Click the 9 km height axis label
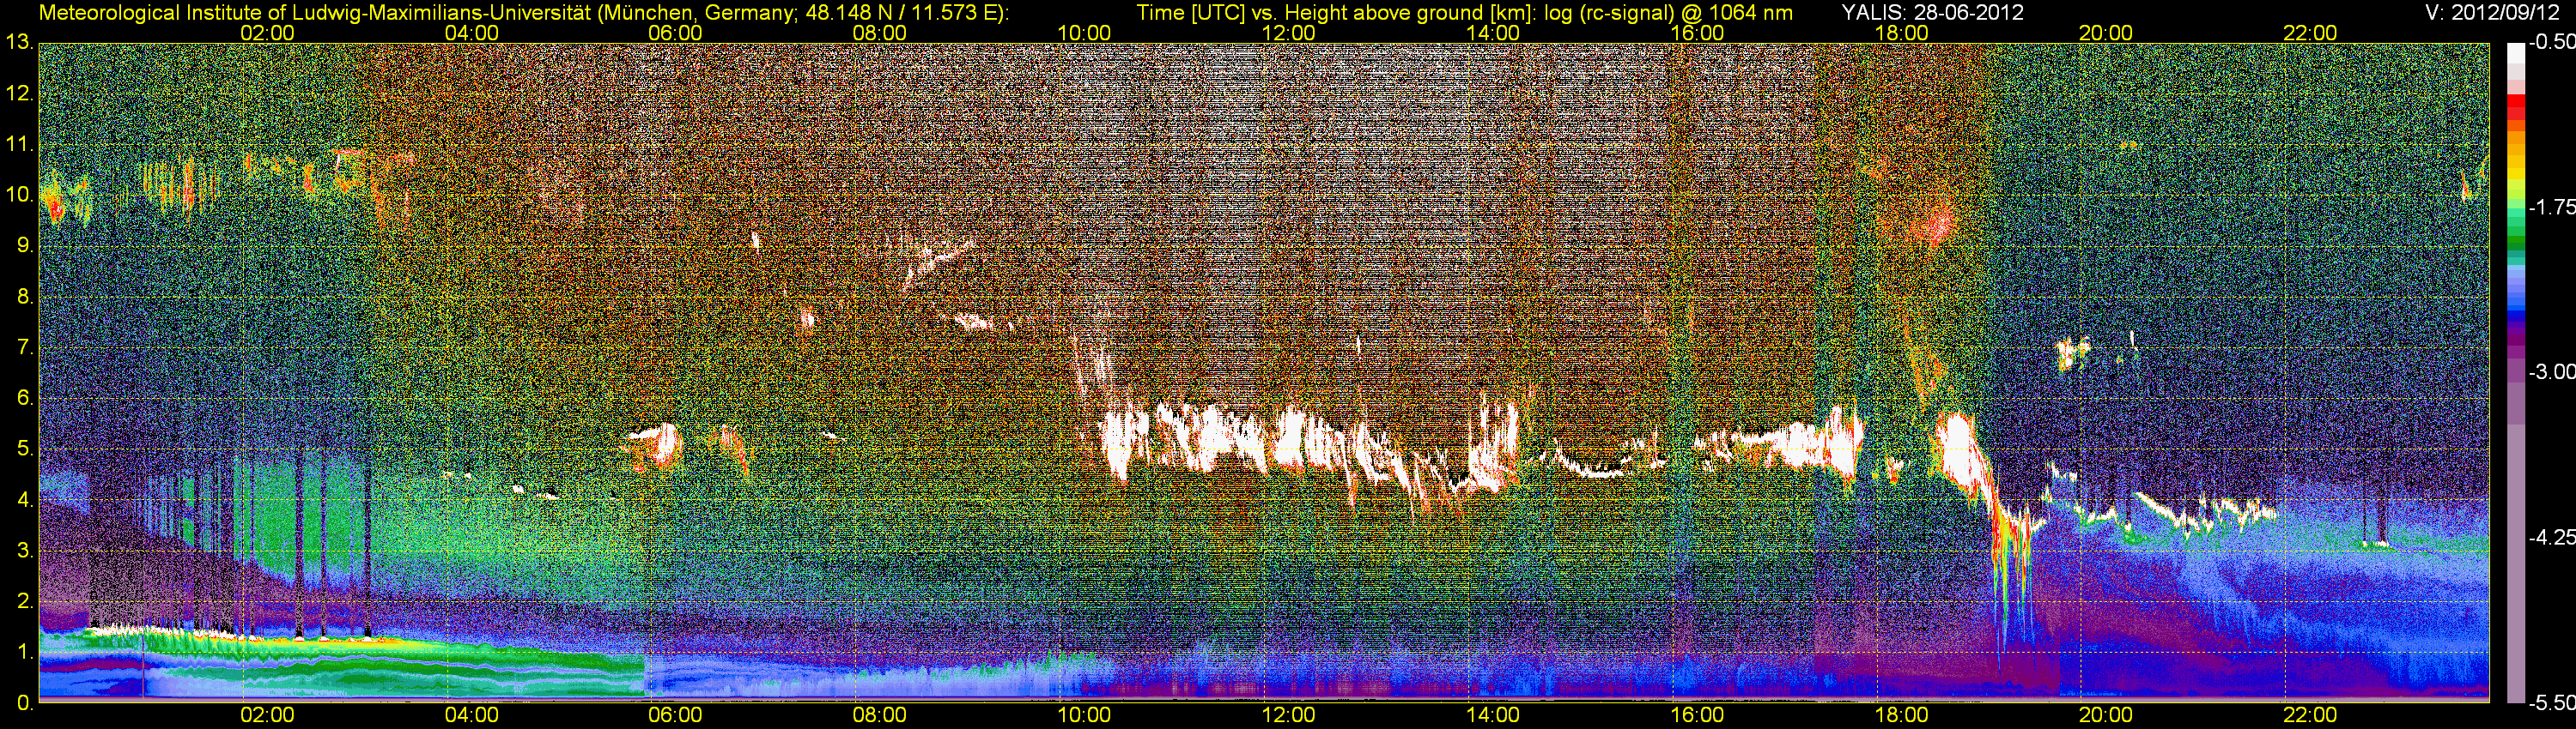The width and height of the screenshot is (2576, 729). (24, 245)
